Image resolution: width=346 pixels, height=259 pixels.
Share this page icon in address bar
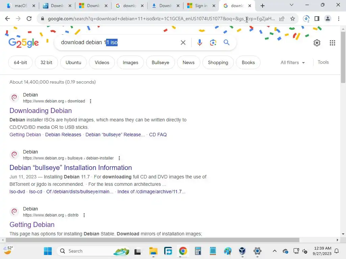tap(282, 19)
